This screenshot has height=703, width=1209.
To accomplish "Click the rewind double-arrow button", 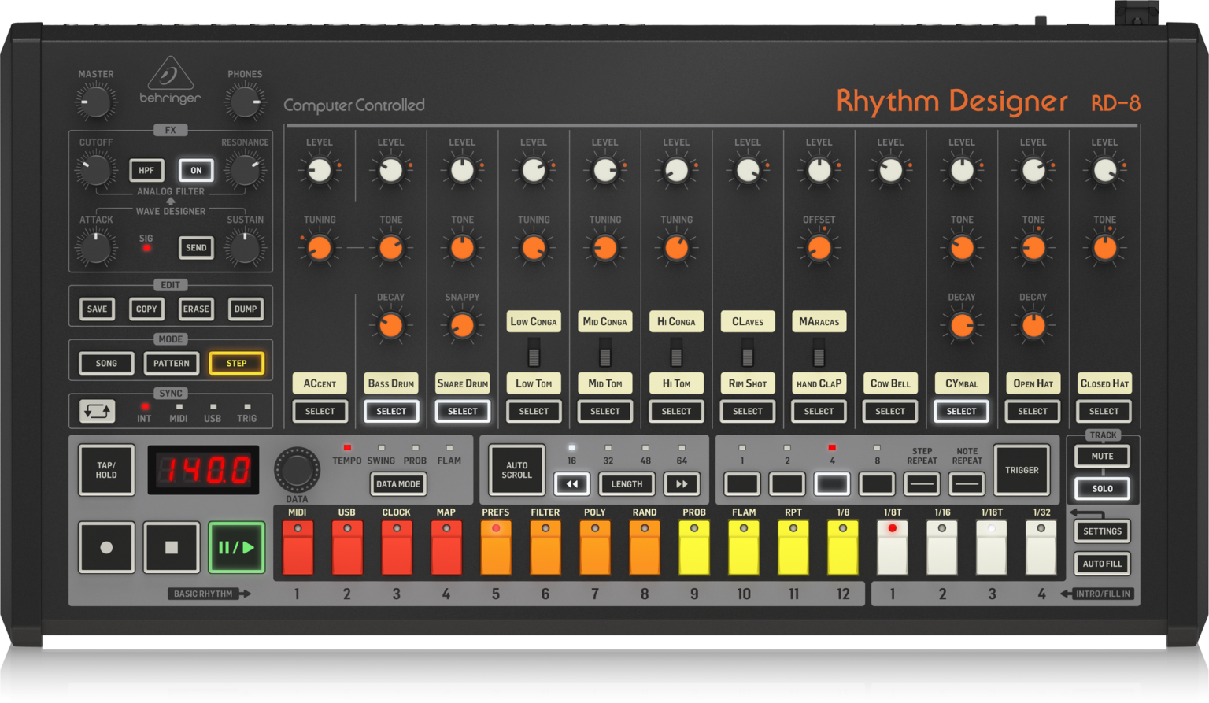I will [572, 484].
